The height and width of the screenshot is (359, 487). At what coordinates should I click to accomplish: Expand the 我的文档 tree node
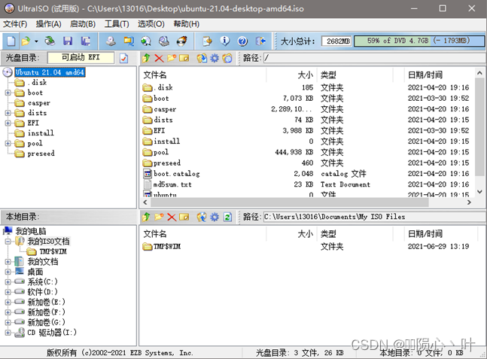click(x=8, y=262)
